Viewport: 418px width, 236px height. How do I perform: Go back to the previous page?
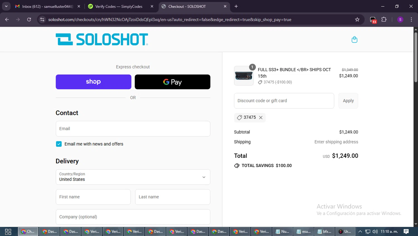click(x=7, y=20)
